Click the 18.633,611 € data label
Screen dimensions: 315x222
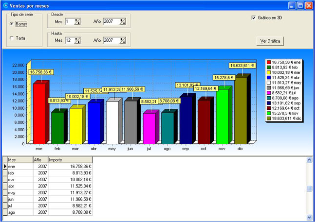click(242, 66)
